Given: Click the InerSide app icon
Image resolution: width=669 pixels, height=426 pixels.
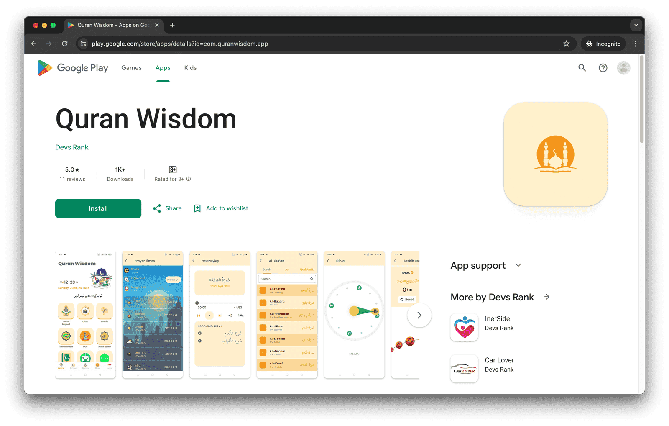Looking at the screenshot, I should click(464, 327).
